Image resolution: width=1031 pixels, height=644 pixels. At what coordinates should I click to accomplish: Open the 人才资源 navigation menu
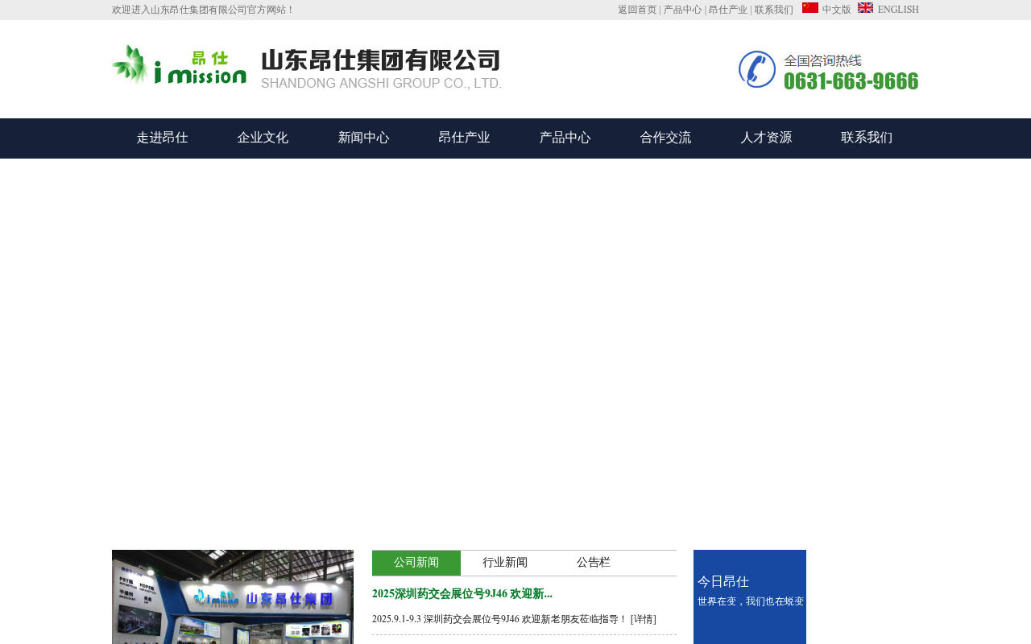766,138
